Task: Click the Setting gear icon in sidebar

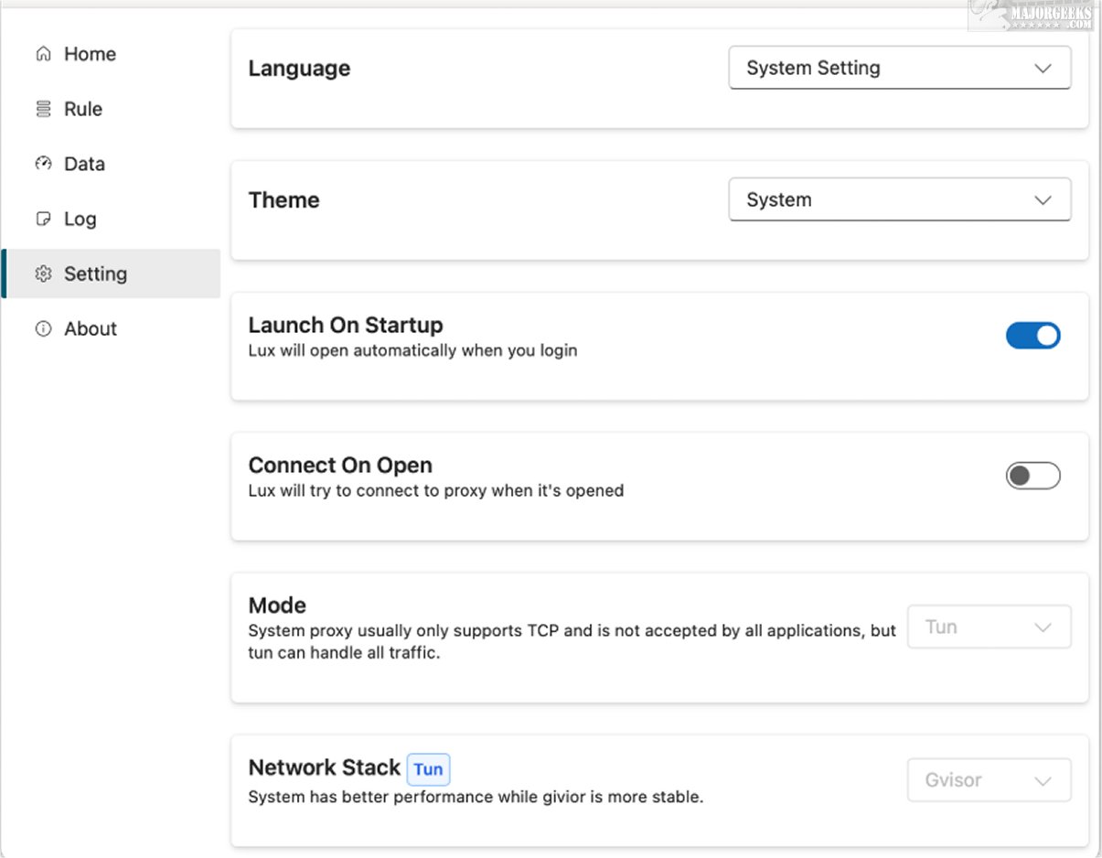Action: tap(43, 273)
